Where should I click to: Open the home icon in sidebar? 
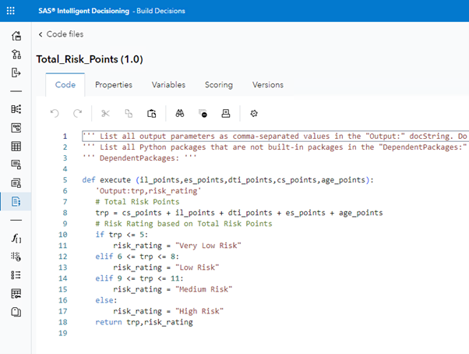coord(16,35)
